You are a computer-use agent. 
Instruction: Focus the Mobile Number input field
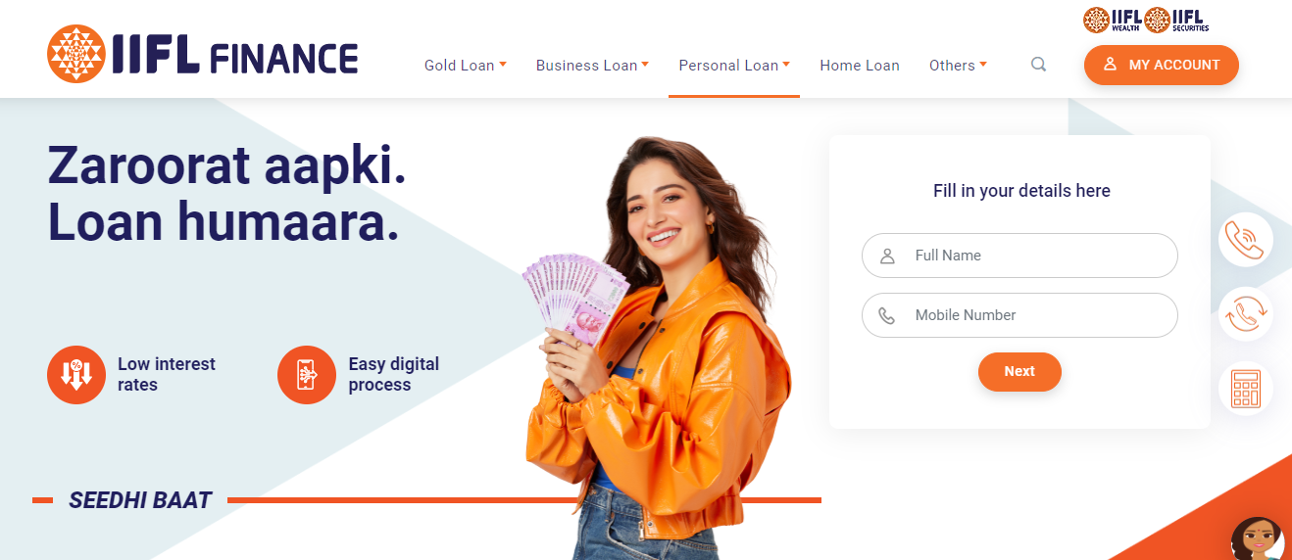(1019, 315)
